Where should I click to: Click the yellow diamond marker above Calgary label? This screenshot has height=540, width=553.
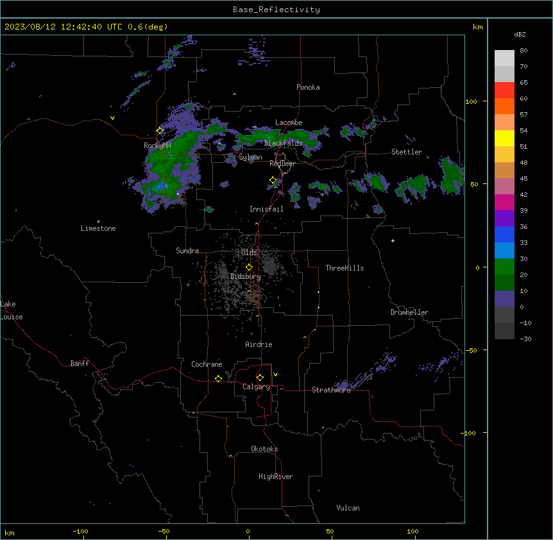[260, 378]
